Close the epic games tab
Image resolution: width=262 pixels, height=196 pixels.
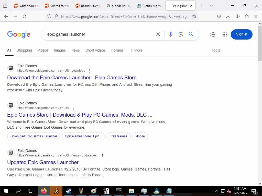click(191, 6)
